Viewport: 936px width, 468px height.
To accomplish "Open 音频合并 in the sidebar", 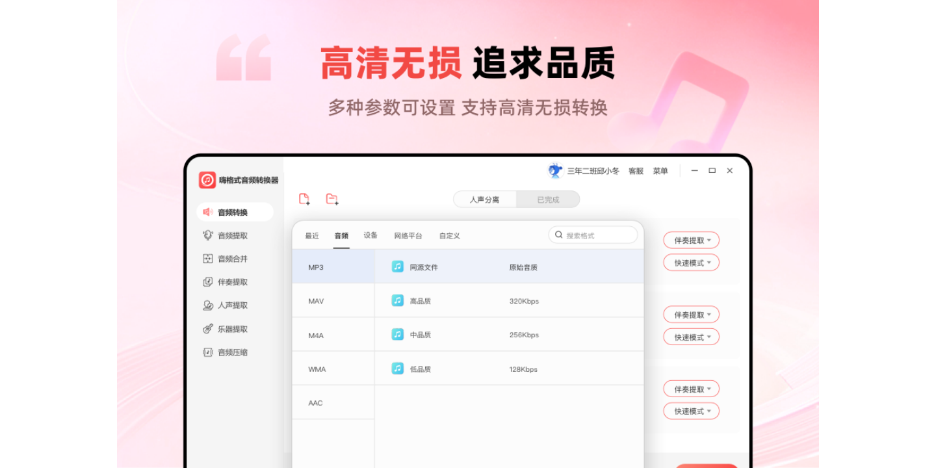I will click(232, 259).
